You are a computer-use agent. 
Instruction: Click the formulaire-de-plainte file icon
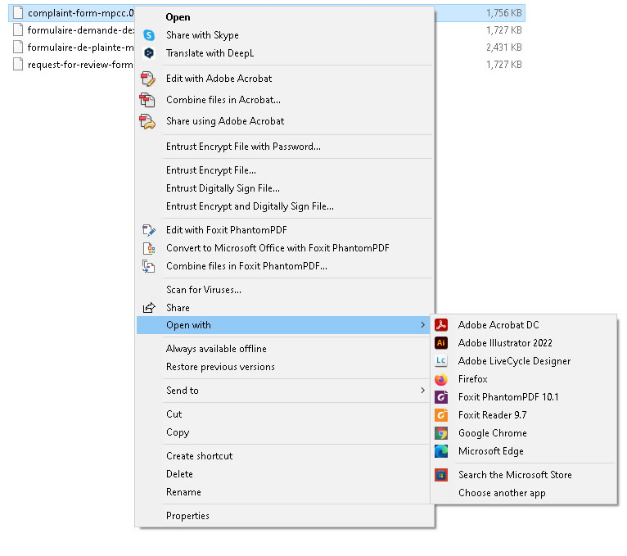coord(17,47)
